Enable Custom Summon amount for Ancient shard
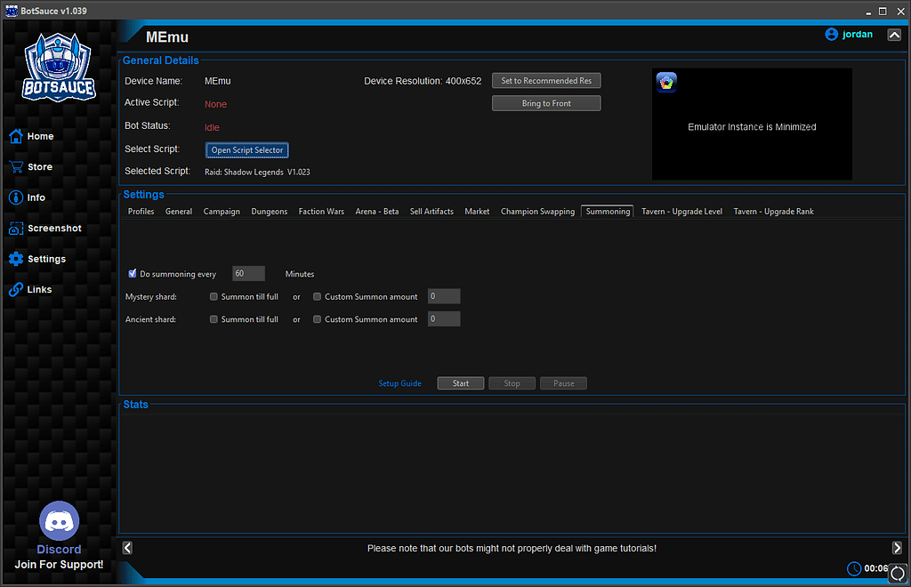This screenshot has height=587, width=911. coord(317,319)
